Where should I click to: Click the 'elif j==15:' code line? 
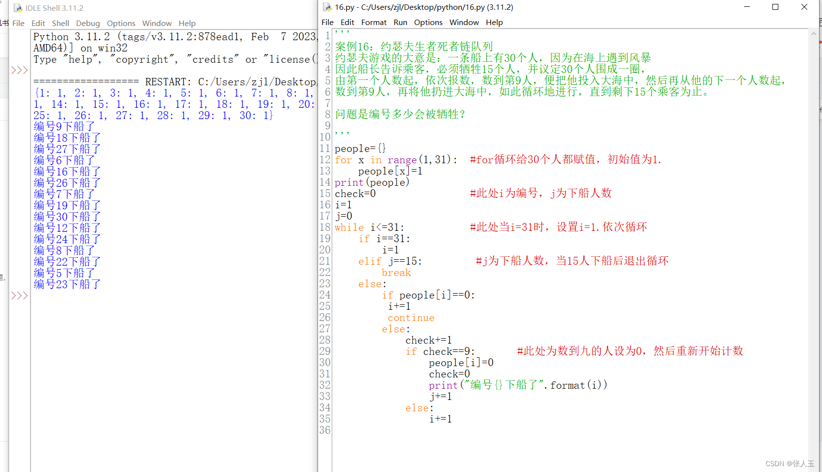point(390,261)
